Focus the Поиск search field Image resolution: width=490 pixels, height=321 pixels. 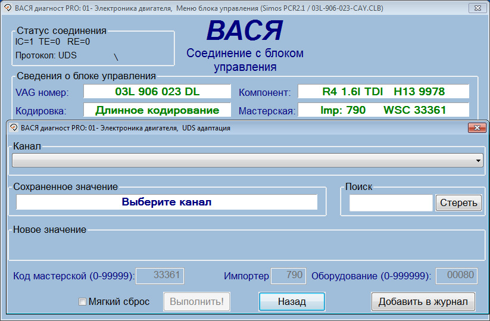coord(391,202)
